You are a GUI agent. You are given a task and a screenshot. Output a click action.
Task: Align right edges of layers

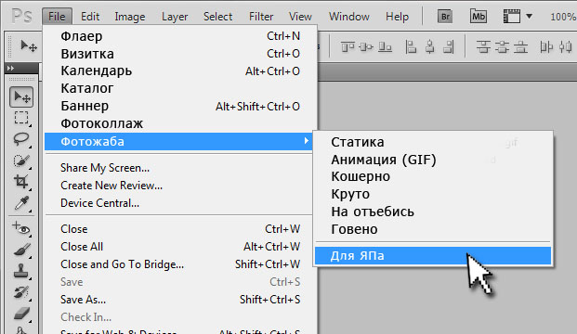[449, 47]
